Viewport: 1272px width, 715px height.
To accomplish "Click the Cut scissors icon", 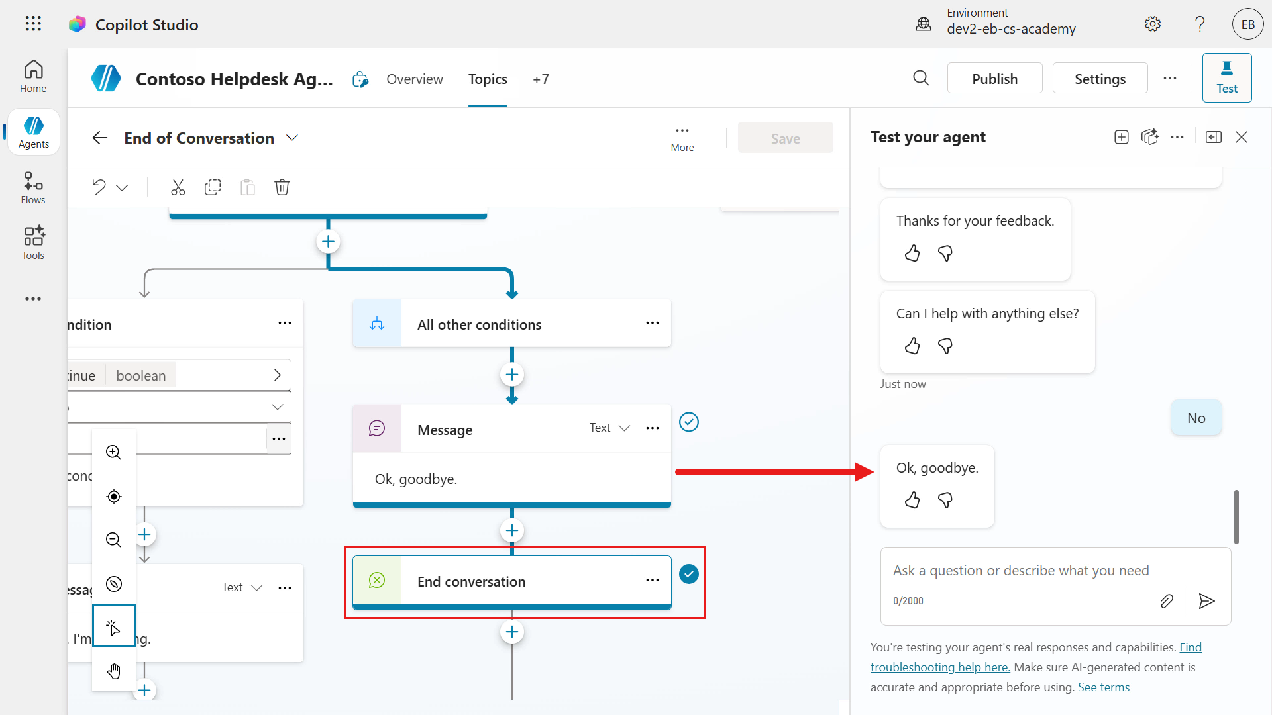I will pyautogui.click(x=178, y=187).
